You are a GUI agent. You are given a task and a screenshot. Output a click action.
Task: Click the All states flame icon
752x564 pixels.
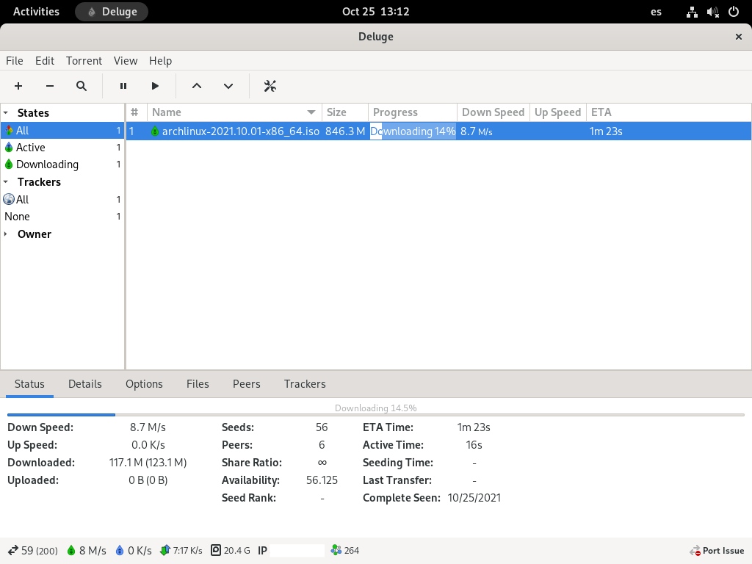(9, 130)
